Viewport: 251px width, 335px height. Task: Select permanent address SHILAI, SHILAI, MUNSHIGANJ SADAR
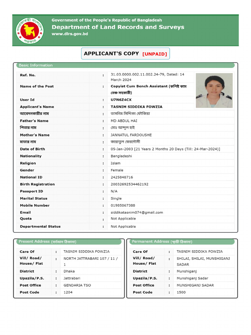[203, 261]
